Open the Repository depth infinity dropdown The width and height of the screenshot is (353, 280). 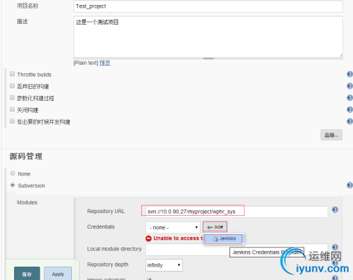click(x=164, y=265)
